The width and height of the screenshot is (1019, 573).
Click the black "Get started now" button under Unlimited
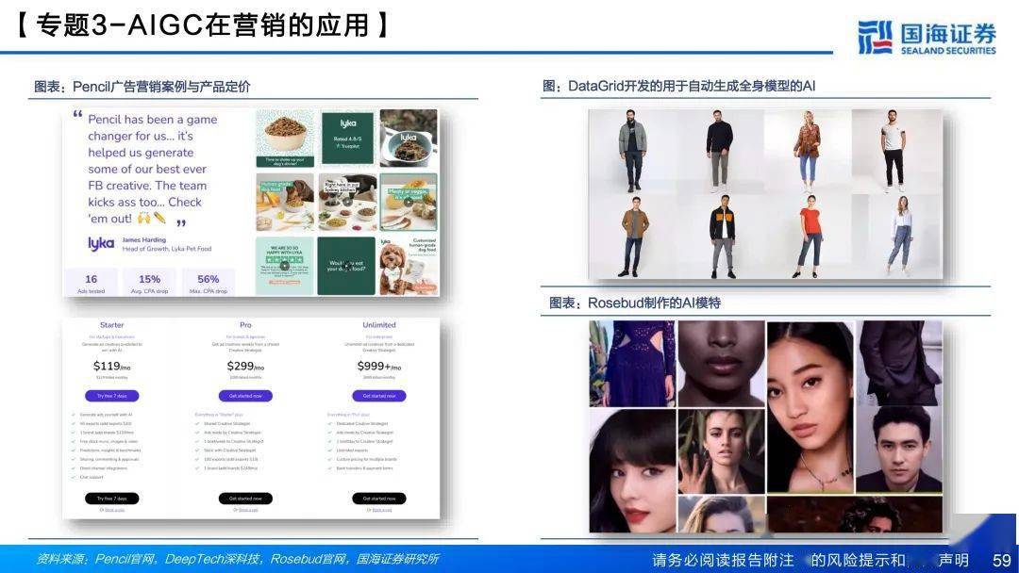[379, 499]
